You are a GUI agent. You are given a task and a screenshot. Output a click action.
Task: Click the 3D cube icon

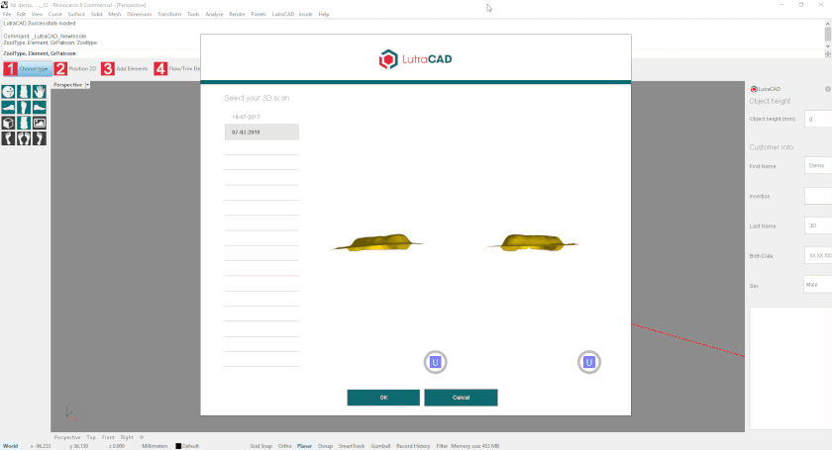[8, 123]
